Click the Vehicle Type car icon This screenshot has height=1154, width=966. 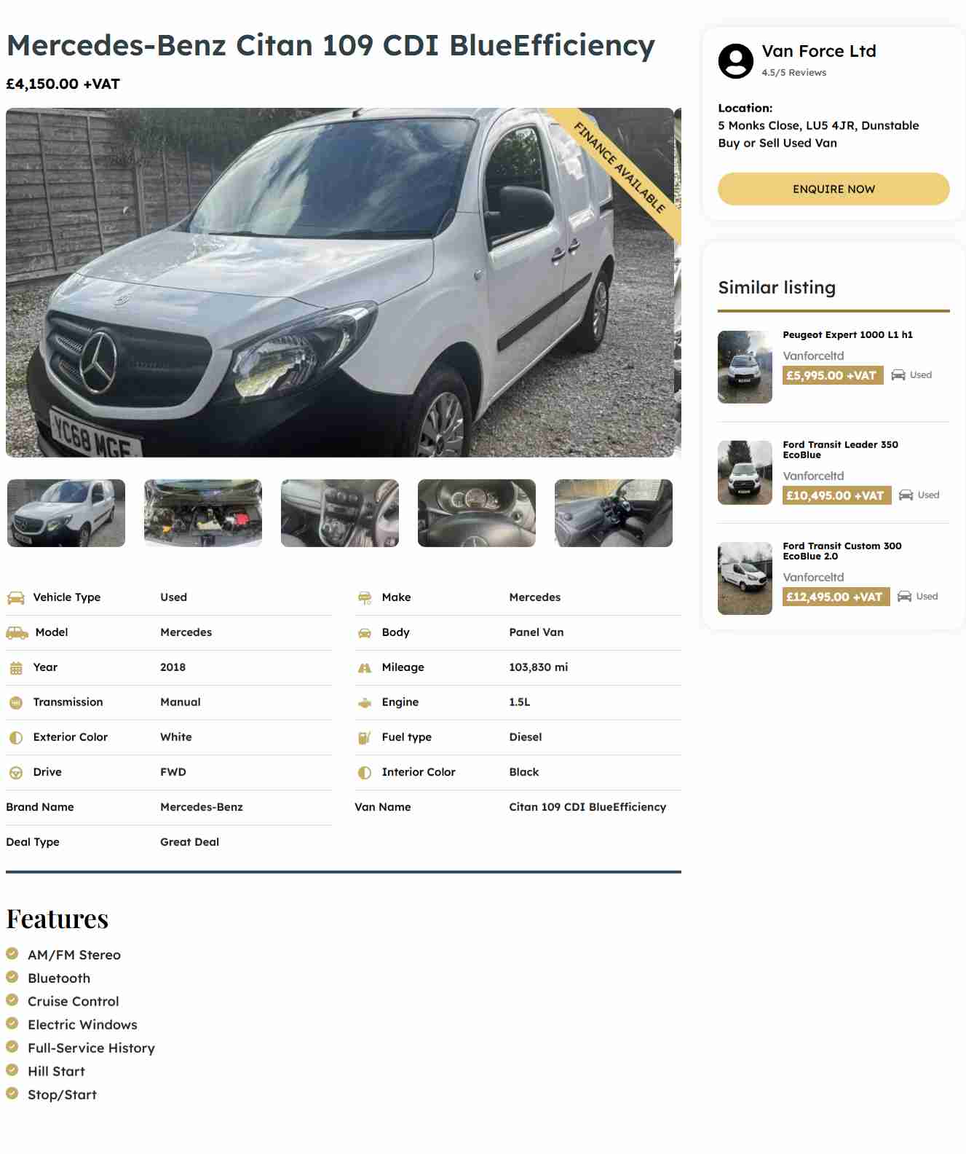(x=16, y=598)
